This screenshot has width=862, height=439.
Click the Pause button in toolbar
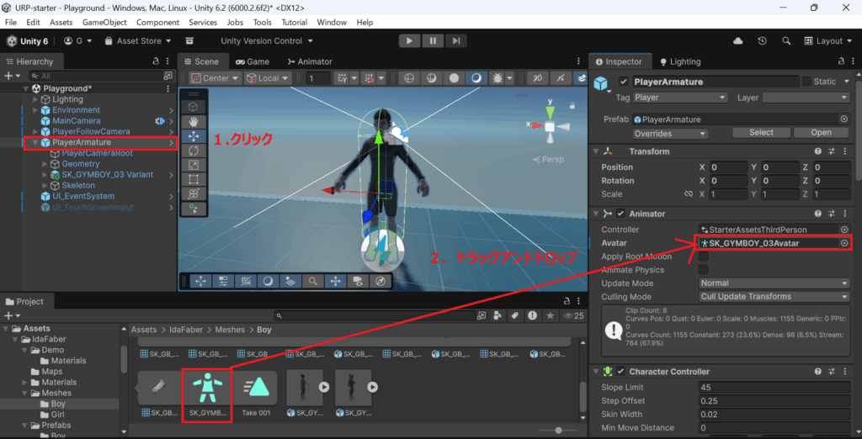coord(433,40)
